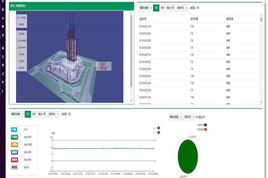Open the 西区污水池 dropdown above the data table

point(145,8)
